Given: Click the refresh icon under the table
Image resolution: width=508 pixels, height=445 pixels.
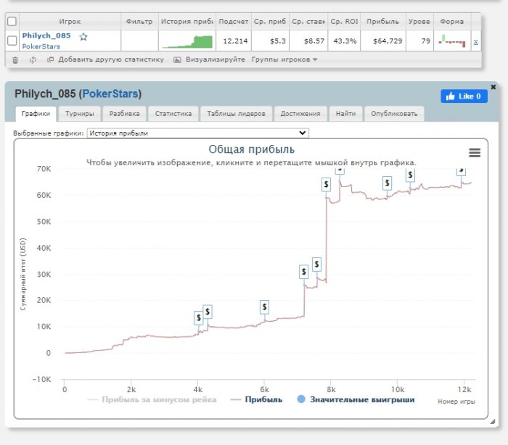Looking at the screenshot, I should click(x=33, y=60).
